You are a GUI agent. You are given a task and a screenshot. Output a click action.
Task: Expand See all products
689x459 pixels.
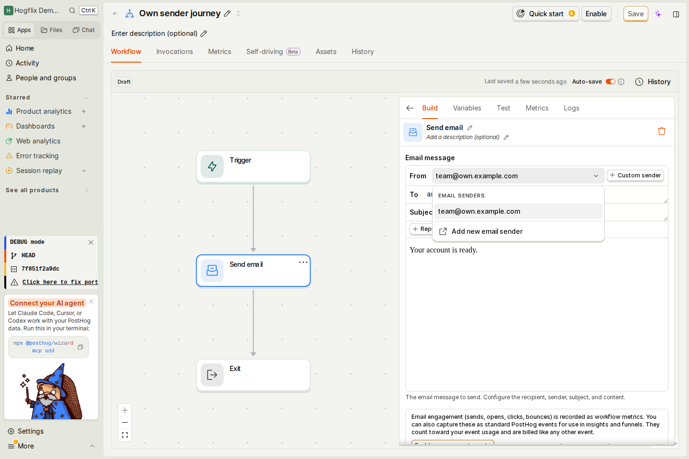click(87, 190)
